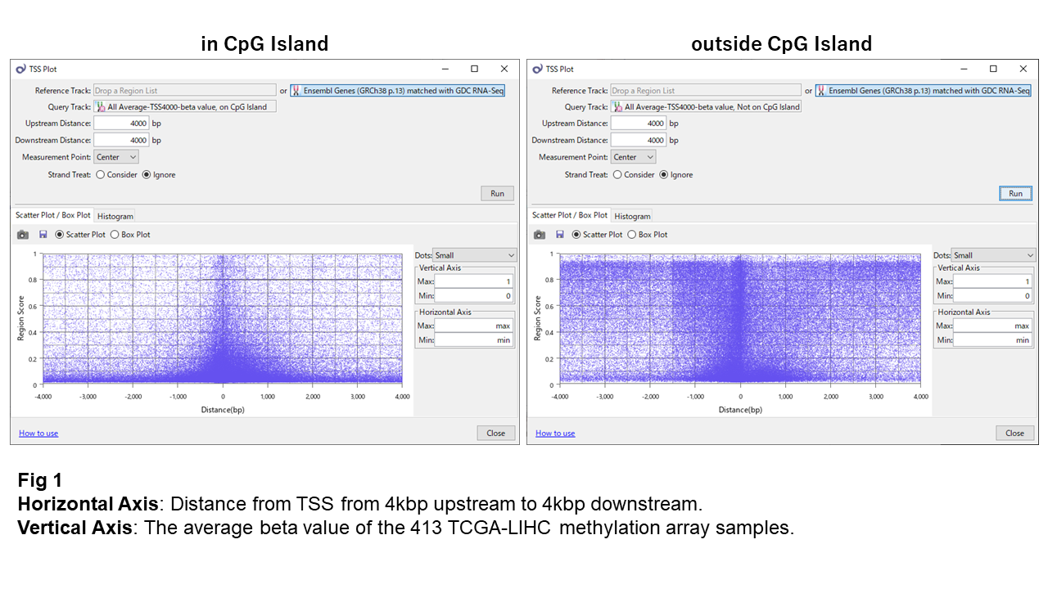
Task: Open Measurement Point dropdown in right window
Action: [x=633, y=157]
